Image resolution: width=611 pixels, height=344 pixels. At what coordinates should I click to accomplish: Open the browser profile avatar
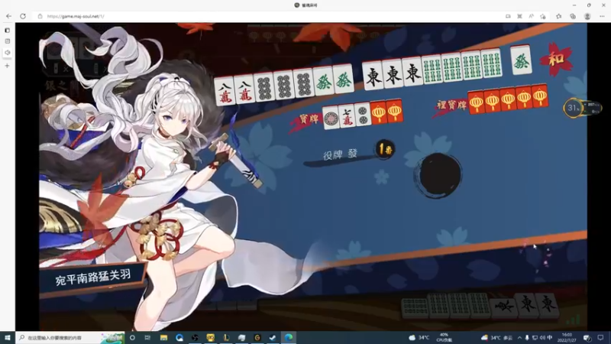point(587,16)
